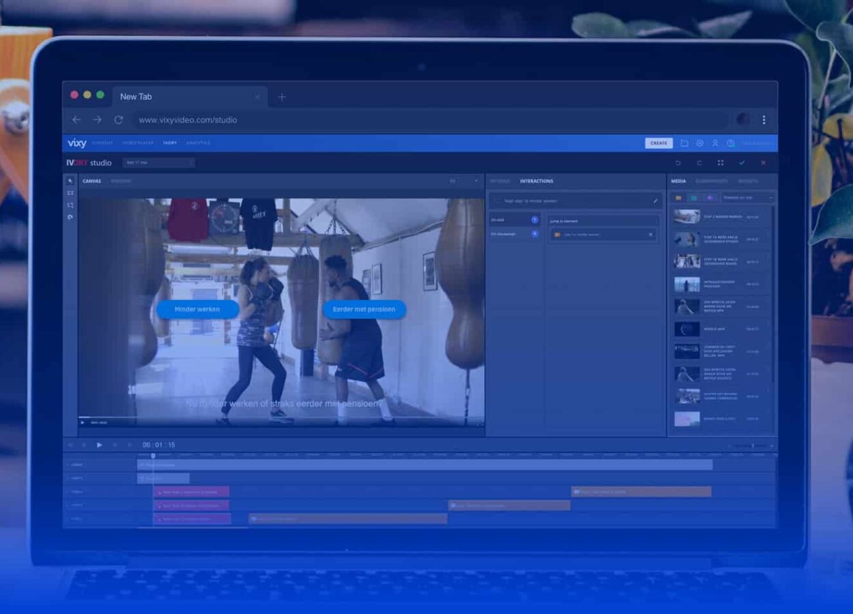Screen dimensions: 853x614
Task: Select the crop selection tool in toolbar
Action: [x=70, y=205]
